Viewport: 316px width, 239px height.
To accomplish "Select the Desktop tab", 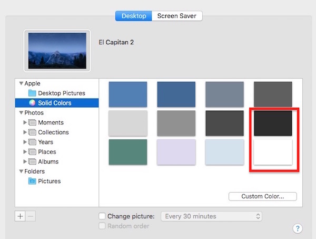I will pos(133,16).
